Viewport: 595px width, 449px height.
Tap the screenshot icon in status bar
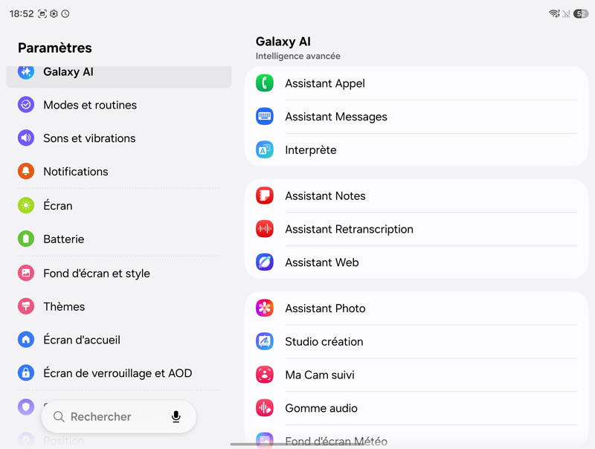pyautogui.click(x=42, y=14)
